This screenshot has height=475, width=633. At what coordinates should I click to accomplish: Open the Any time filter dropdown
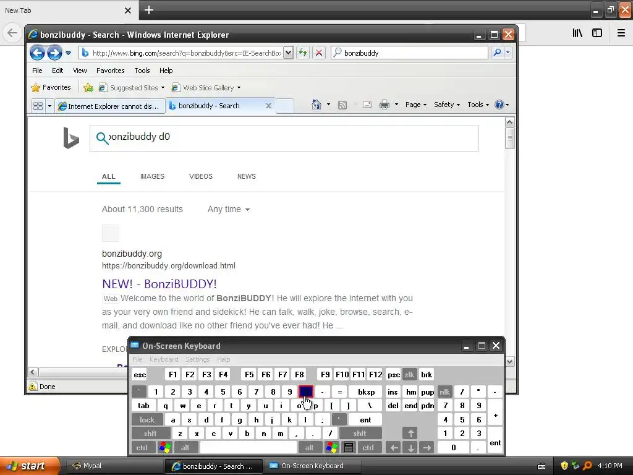click(229, 209)
